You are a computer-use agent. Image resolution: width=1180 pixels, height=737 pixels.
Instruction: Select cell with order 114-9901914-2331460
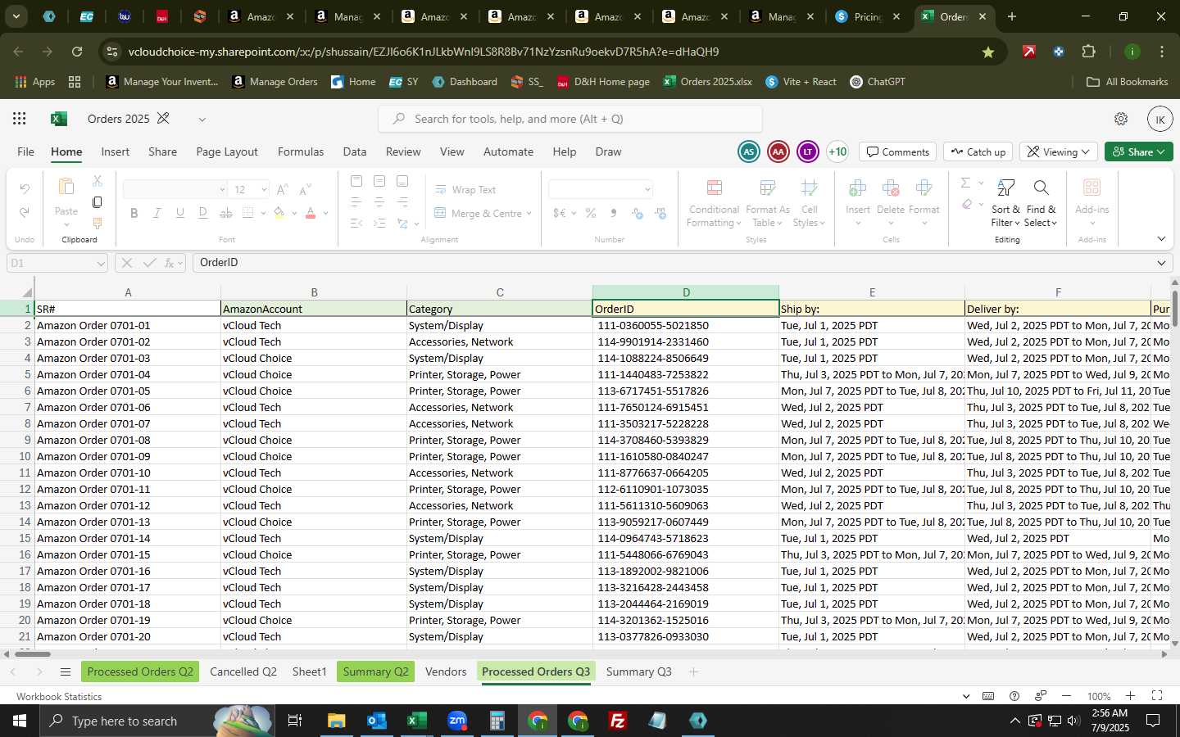pos(685,341)
